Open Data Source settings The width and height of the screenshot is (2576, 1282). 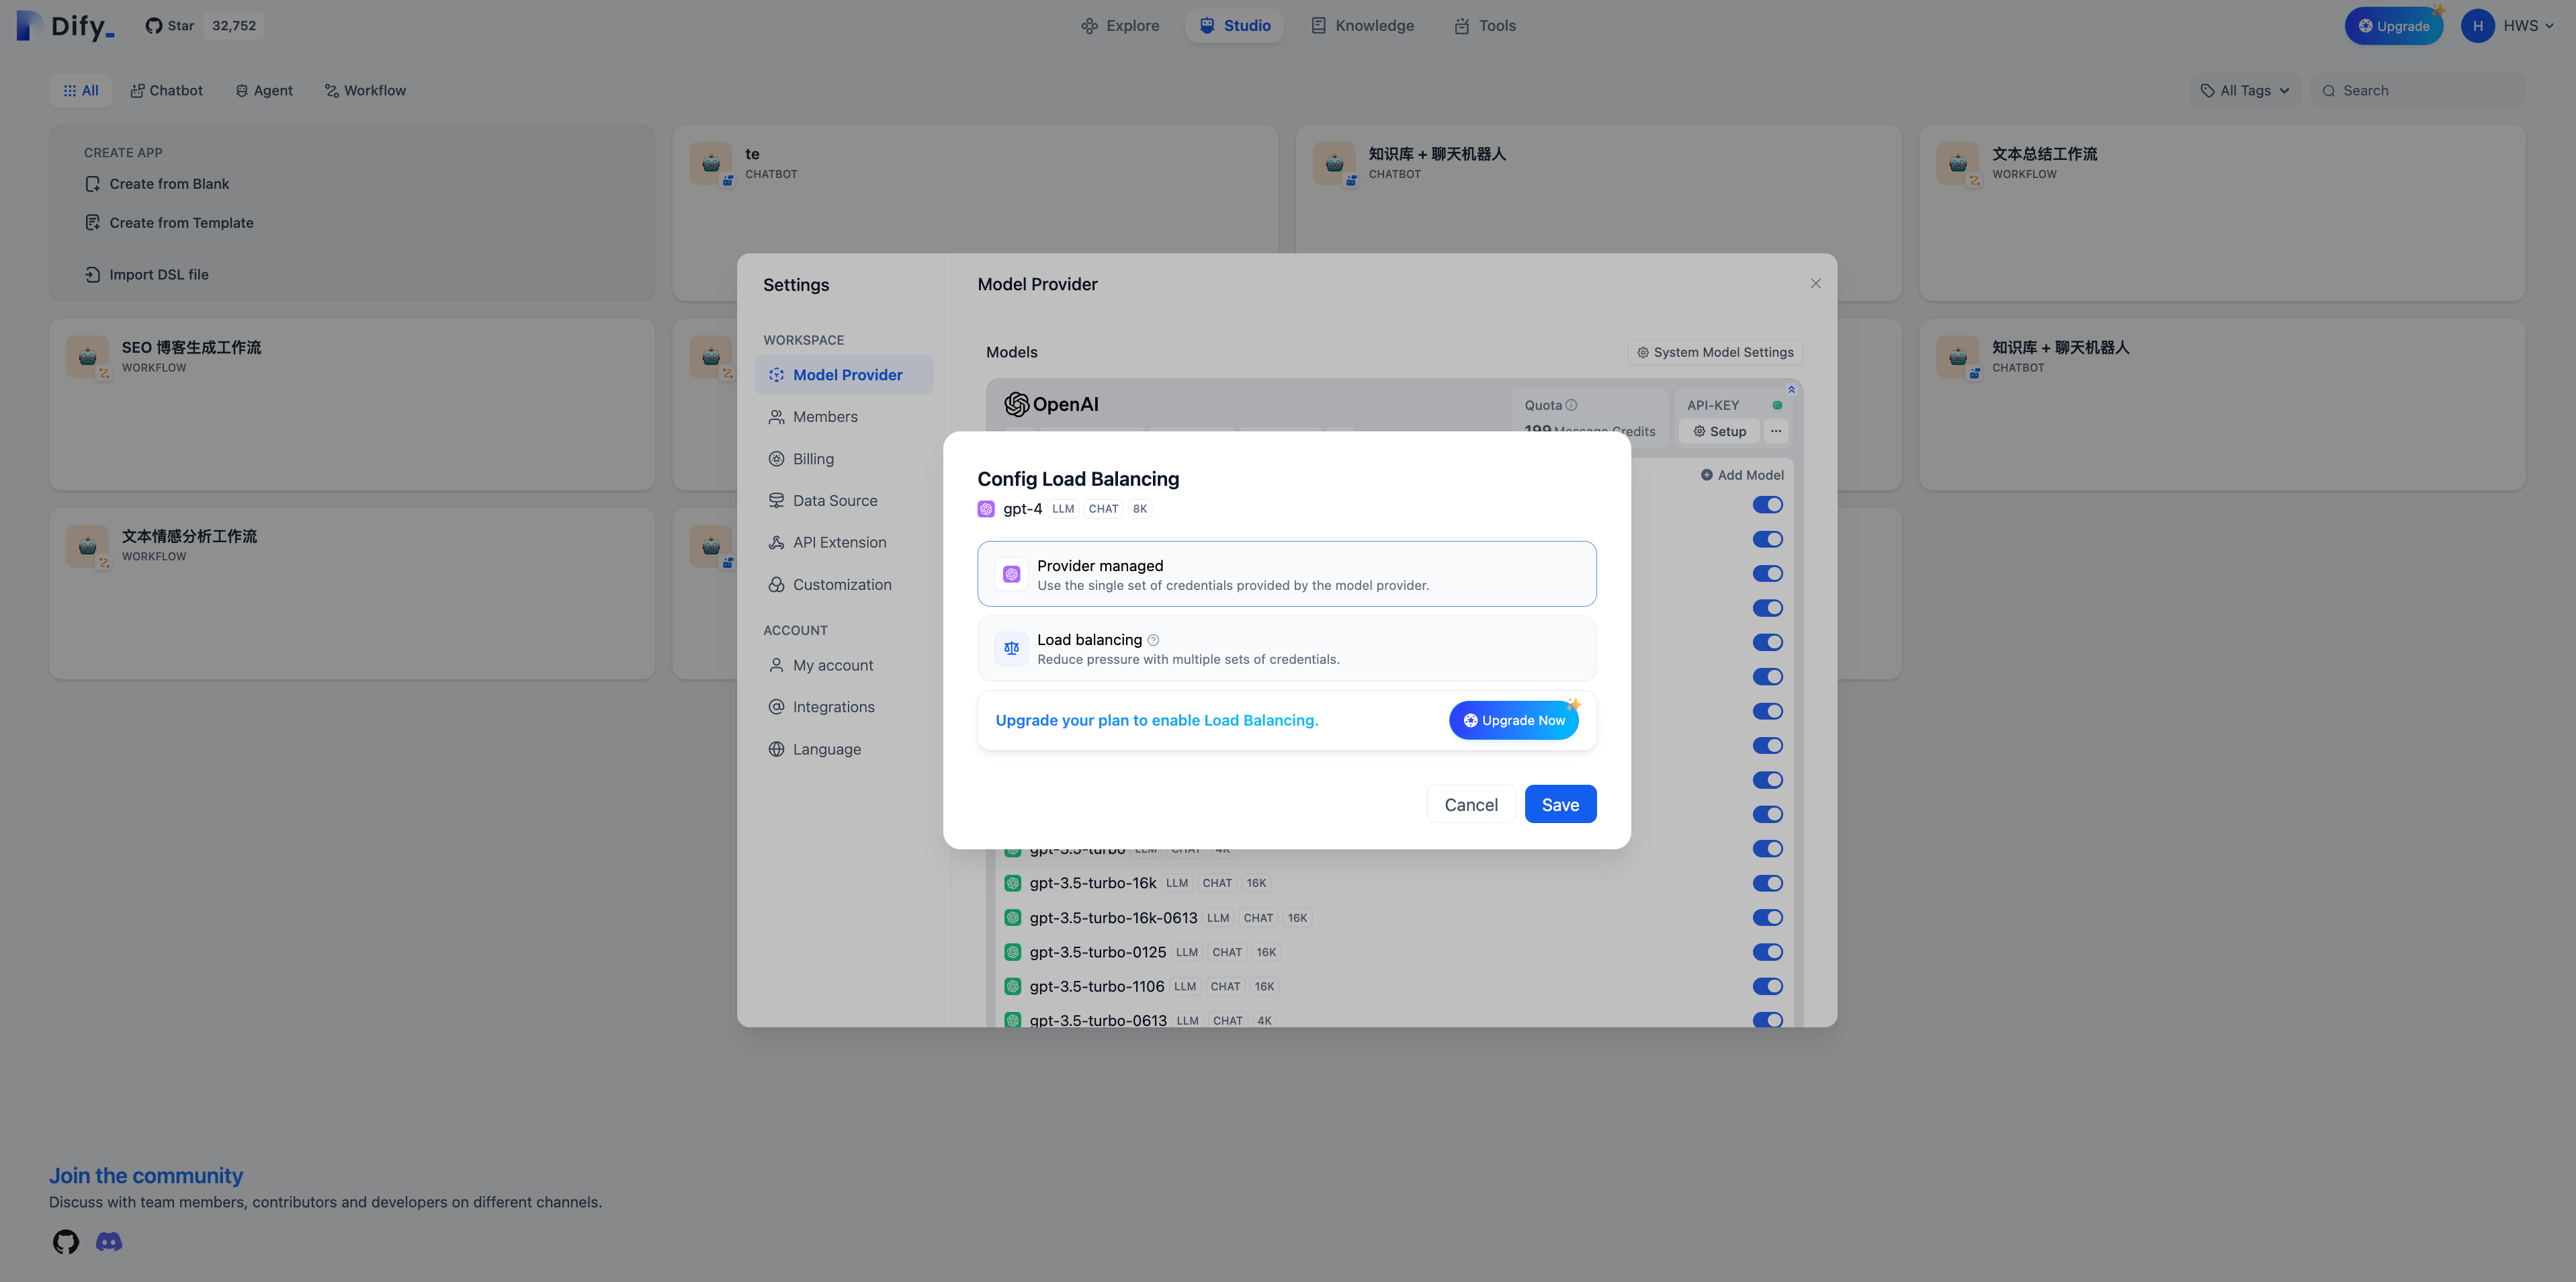pos(844,501)
